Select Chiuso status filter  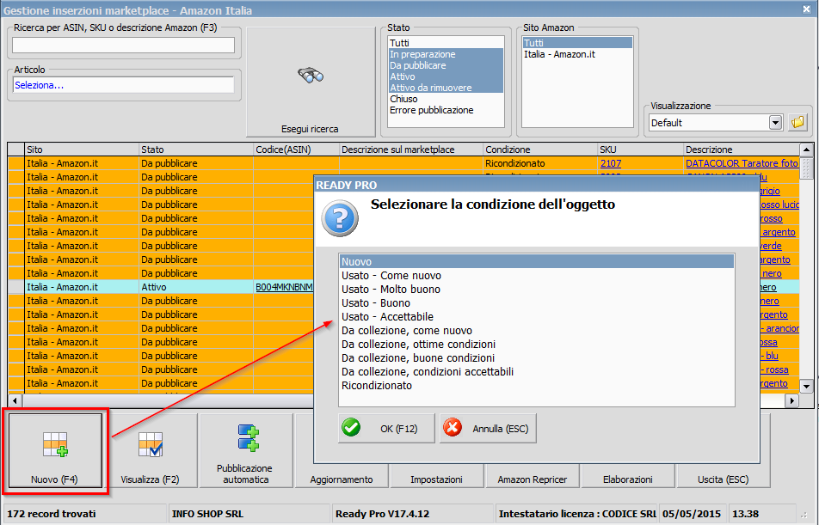pyautogui.click(x=446, y=99)
